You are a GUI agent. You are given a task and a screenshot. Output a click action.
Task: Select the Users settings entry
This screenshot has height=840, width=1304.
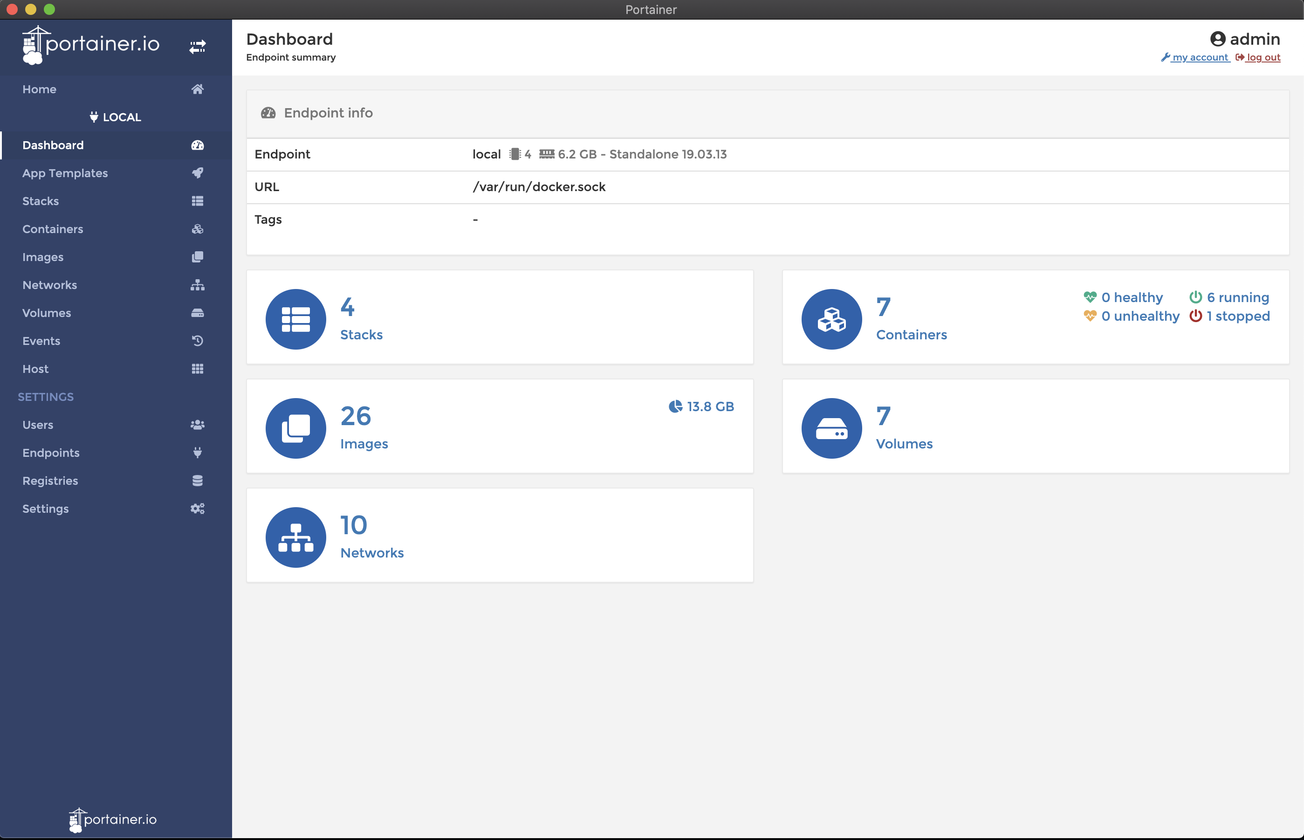tap(38, 425)
